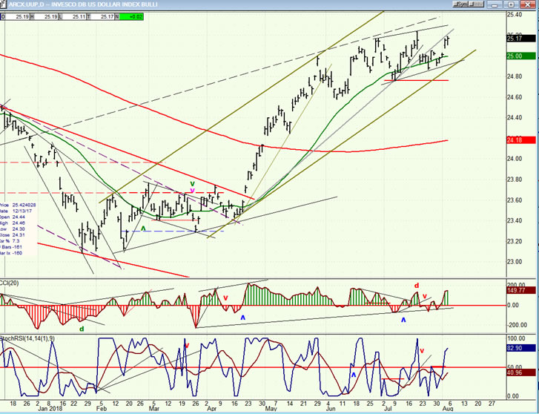Click the 23.00 label on price axis
The width and height of the screenshot is (539, 414).
(515, 262)
